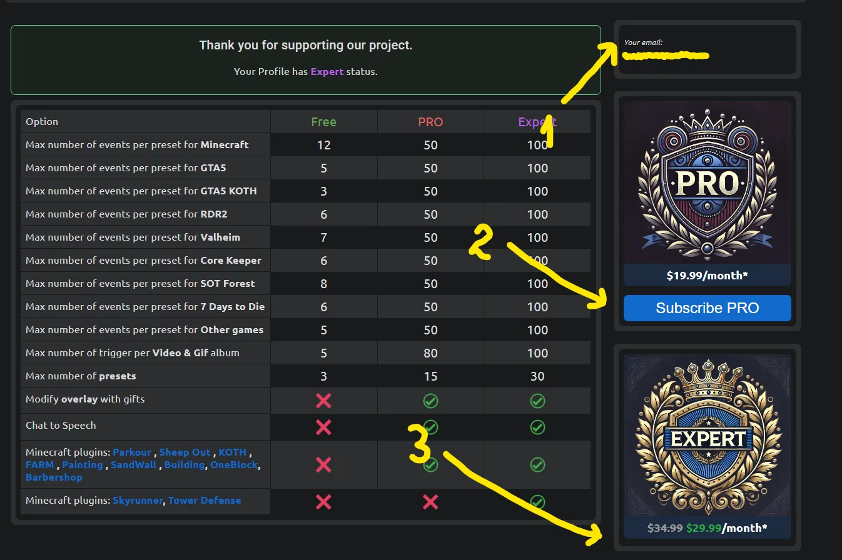Click red X for Skyrunner row in PRO column
The image size is (842, 560).
(430, 501)
